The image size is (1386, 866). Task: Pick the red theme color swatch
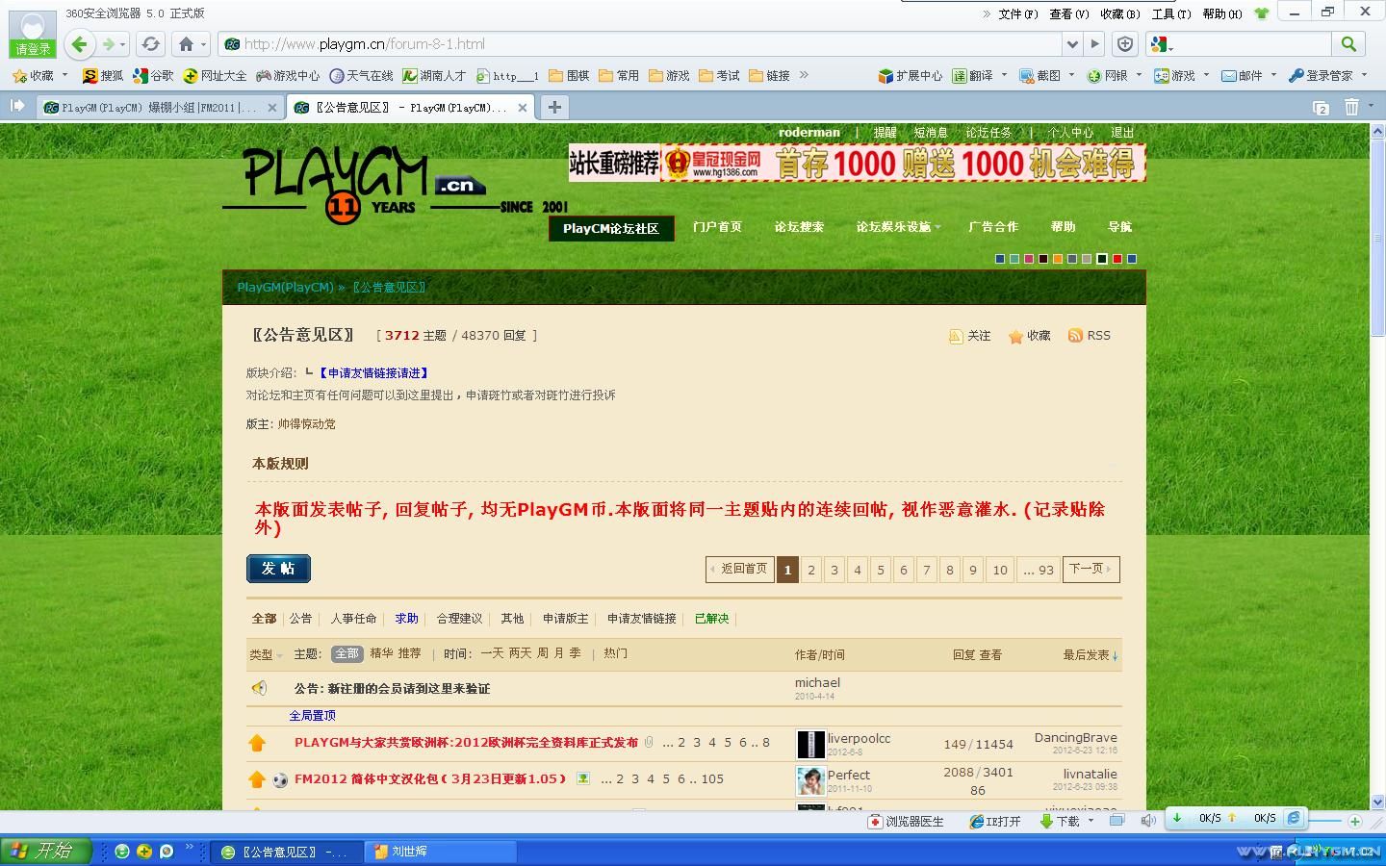pyautogui.click(x=1117, y=259)
